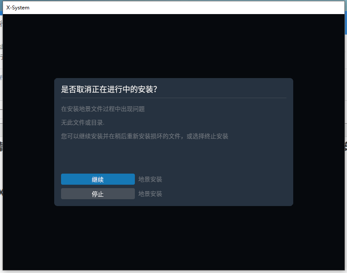
Task: Select the 无此文件或目录 error text
Action: [x=82, y=122]
